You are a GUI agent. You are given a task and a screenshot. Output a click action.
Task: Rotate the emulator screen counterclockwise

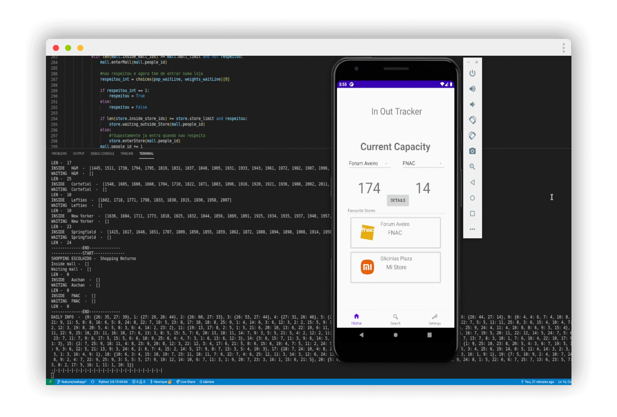click(x=472, y=120)
